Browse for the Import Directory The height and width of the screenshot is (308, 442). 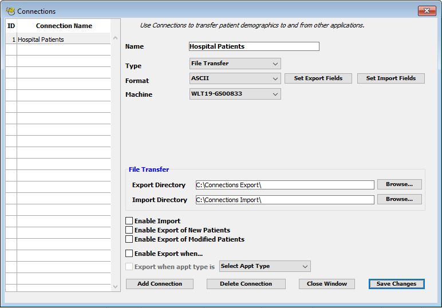point(399,199)
